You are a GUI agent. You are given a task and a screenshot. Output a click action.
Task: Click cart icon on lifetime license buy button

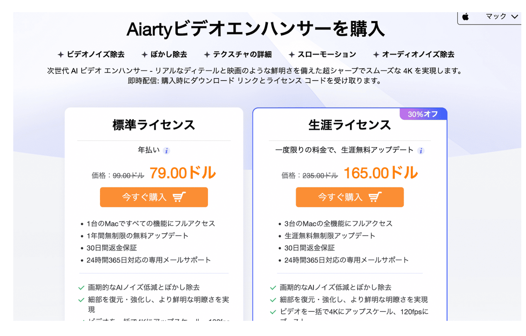coord(375,197)
